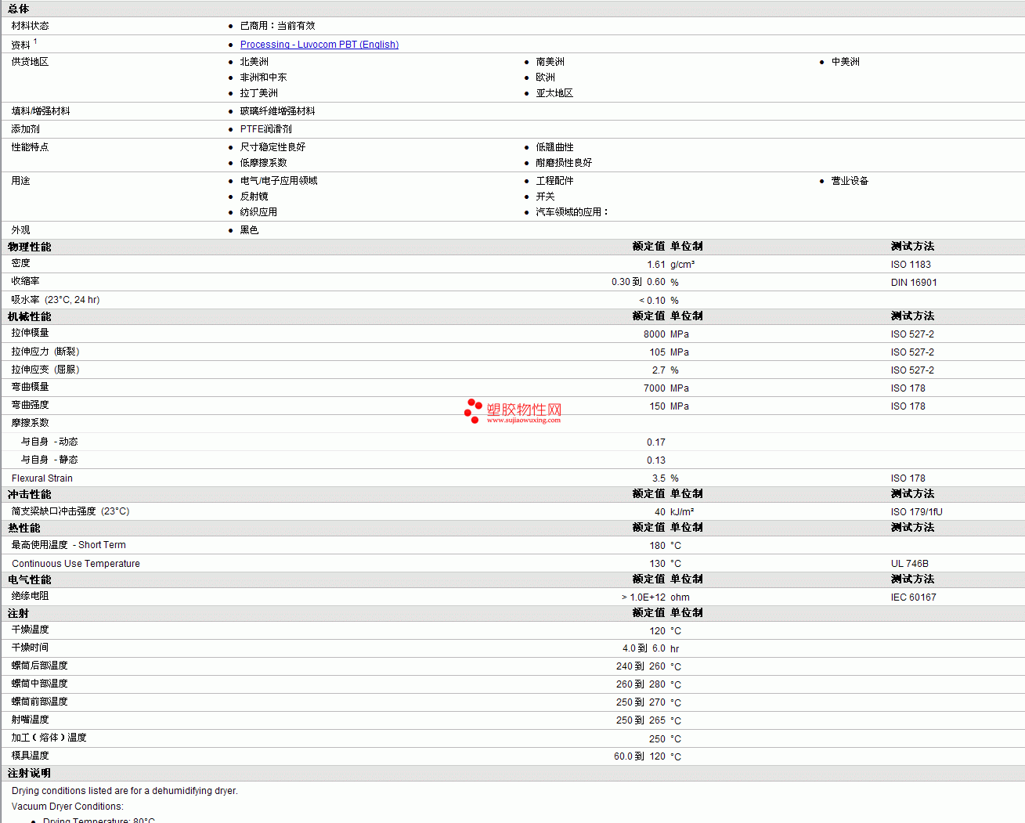Click the 玻璃纤维增强材料 filler entry
1025x823 pixels.
(x=277, y=111)
